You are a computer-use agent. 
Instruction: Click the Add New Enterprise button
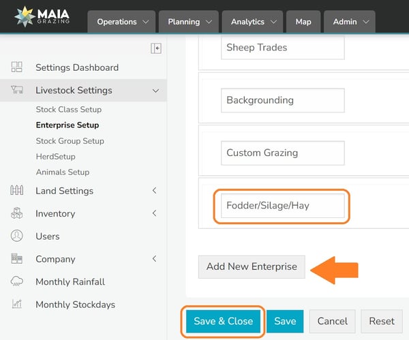(252, 266)
